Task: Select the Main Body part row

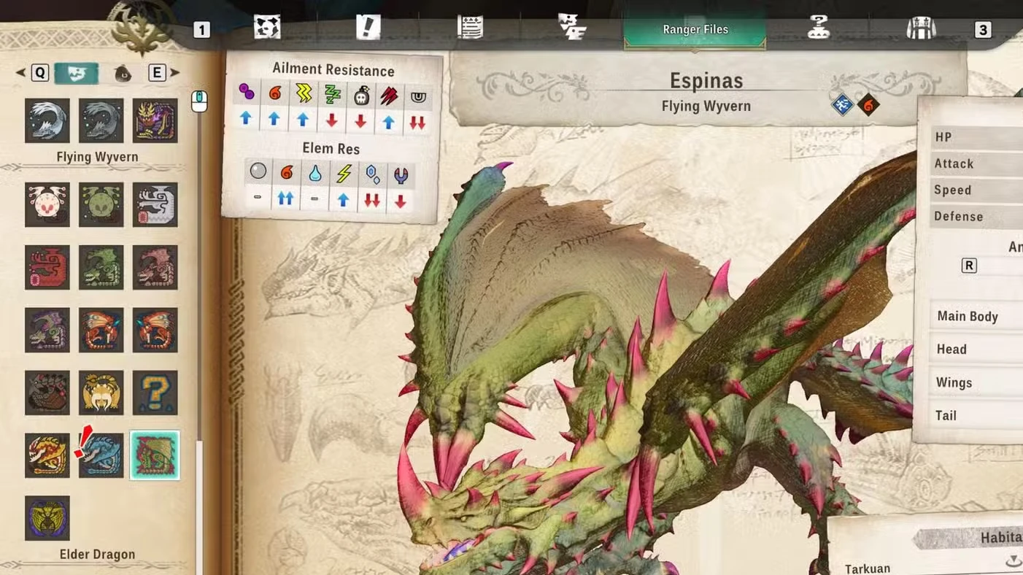Action: (978, 316)
